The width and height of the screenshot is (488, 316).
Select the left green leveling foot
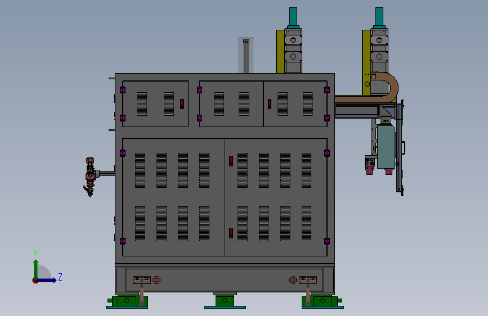(127, 302)
